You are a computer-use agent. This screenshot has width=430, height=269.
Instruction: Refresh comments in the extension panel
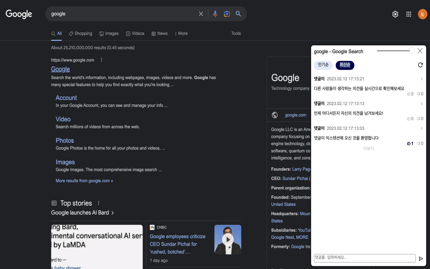[x=420, y=65]
